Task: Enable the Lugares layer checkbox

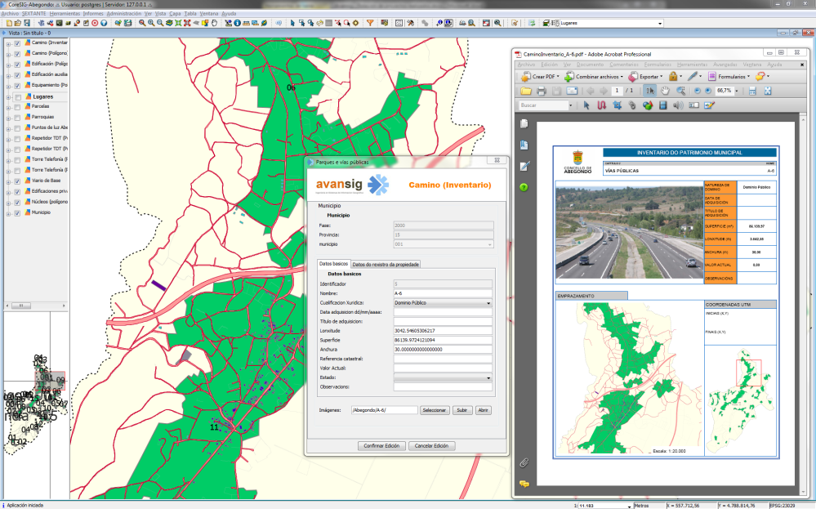Action: click(18, 97)
